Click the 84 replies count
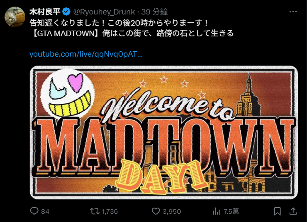 tap(45, 212)
